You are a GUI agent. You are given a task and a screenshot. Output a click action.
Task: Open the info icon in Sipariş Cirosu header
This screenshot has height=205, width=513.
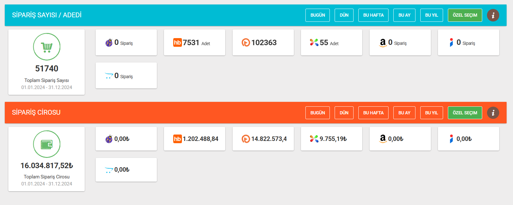click(493, 113)
